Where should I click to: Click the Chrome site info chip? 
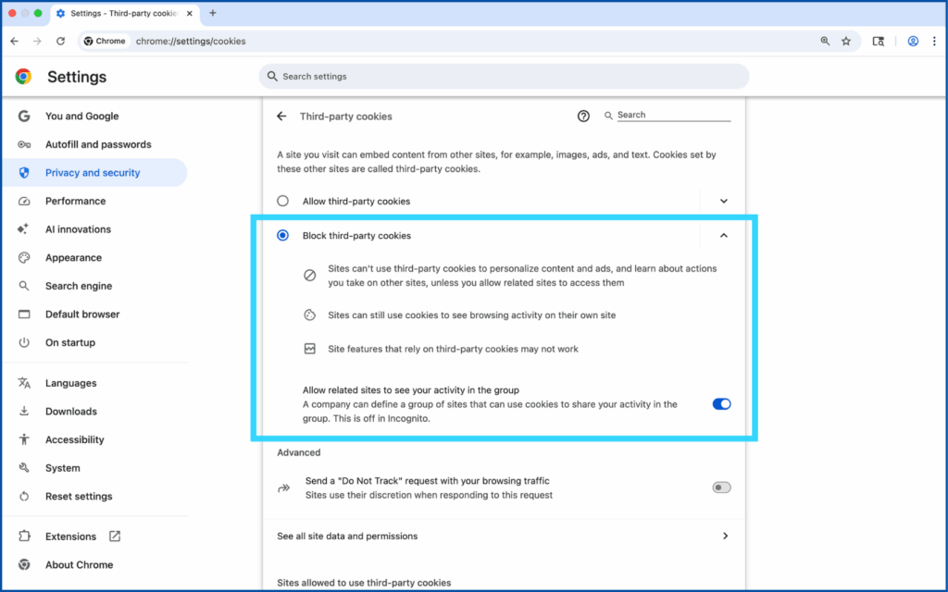(106, 41)
